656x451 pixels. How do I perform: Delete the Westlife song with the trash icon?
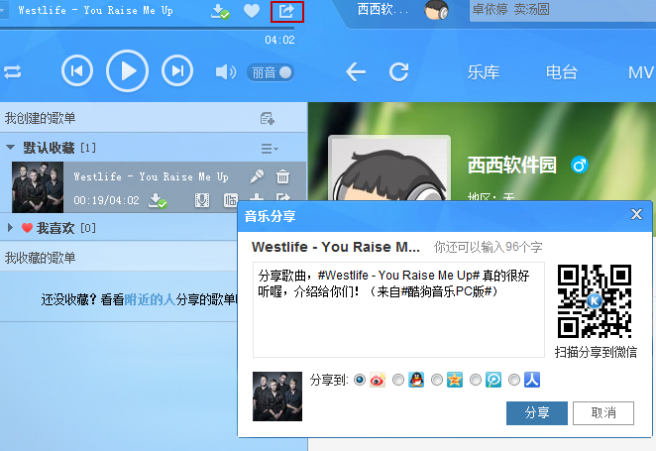click(282, 176)
